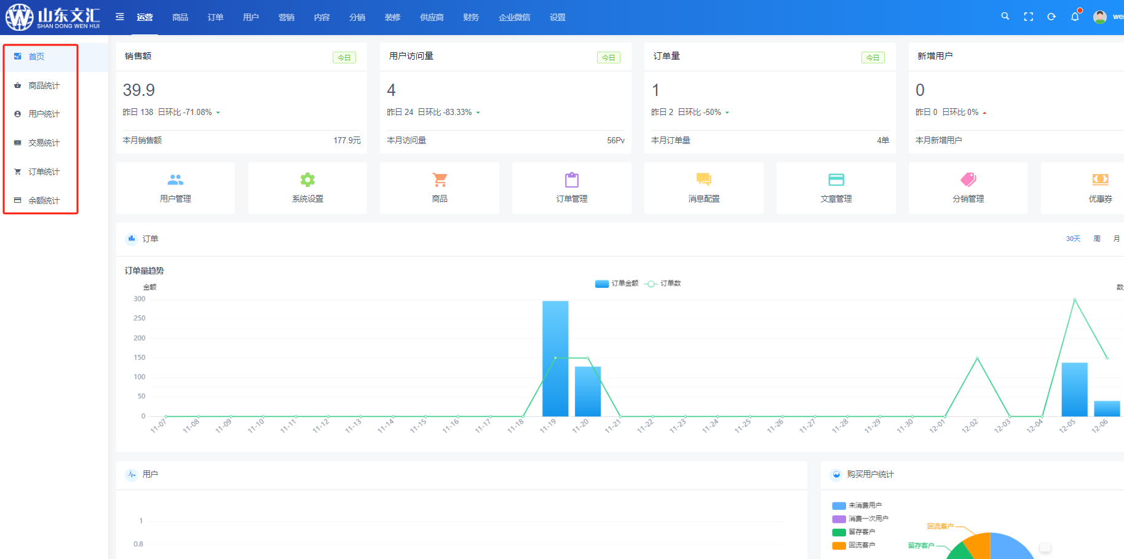Image resolution: width=1124 pixels, height=559 pixels.
Task: Toggle 留存客户 pie legend
Action: [853, 532]
